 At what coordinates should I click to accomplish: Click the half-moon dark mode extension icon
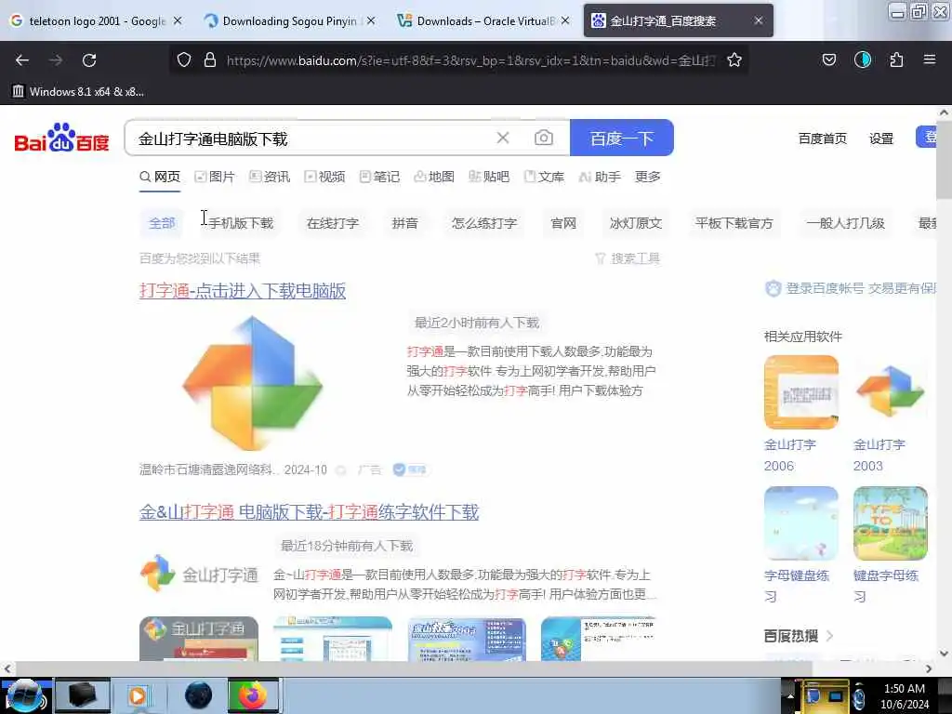point(863,59)
